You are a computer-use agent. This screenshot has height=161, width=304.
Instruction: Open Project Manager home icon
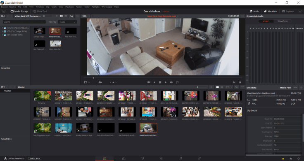[291, 159]
